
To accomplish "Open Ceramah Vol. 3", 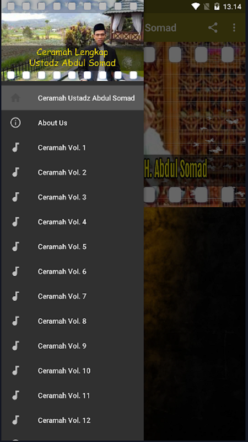I will [72, 197].
